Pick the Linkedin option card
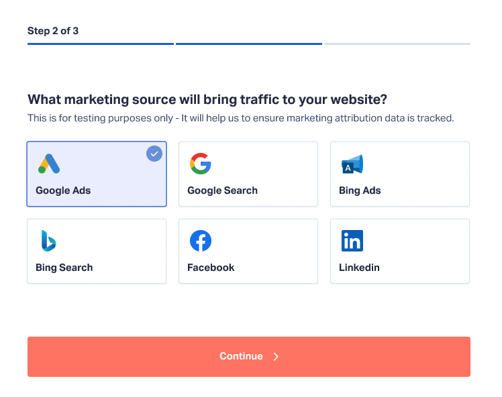Screen dimensions: 502x397 [400, 251]
